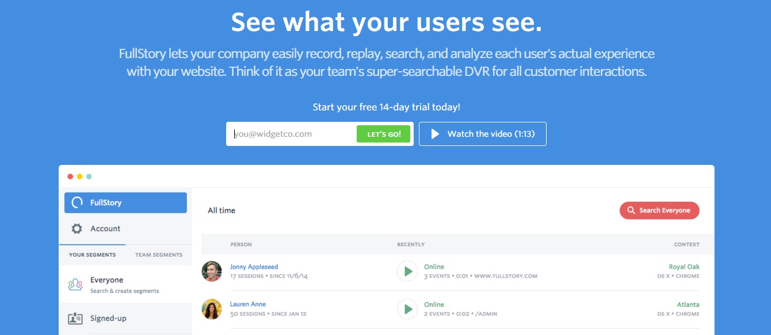Select the Account item in sidebar

105,229
